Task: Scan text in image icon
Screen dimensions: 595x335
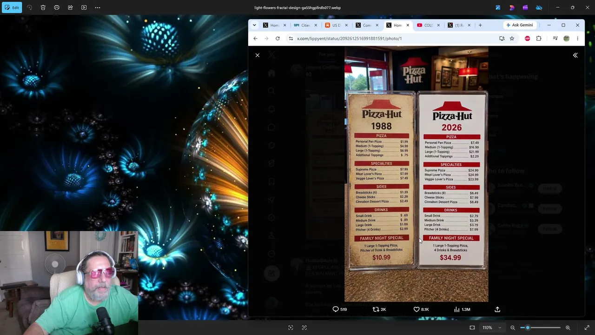Action: point(304,328)
